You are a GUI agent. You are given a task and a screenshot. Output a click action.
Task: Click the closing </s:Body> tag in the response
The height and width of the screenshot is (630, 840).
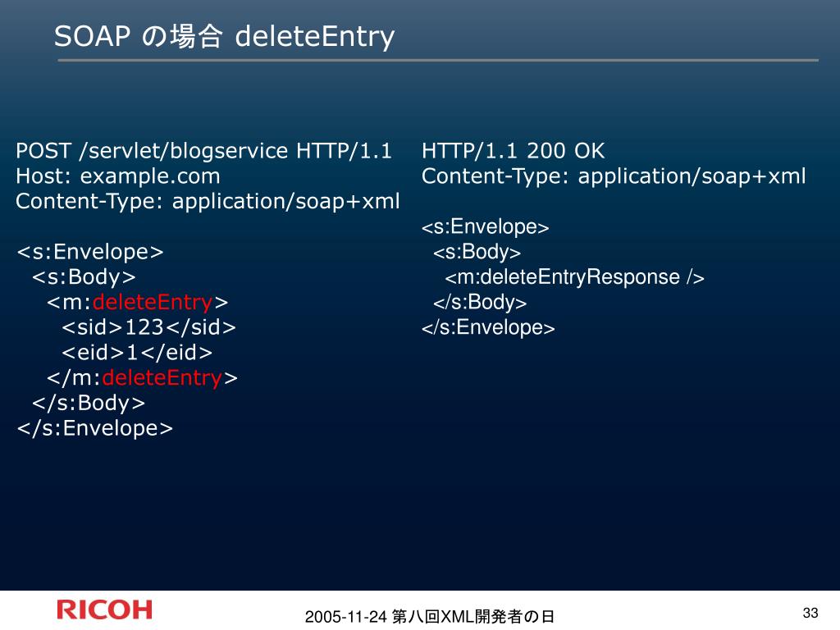pyautogui.click(x=480, y=303)
